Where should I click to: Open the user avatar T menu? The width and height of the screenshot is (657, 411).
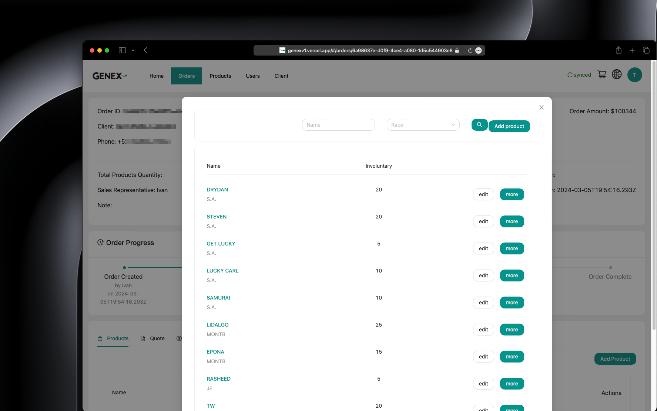pos(634,75)
